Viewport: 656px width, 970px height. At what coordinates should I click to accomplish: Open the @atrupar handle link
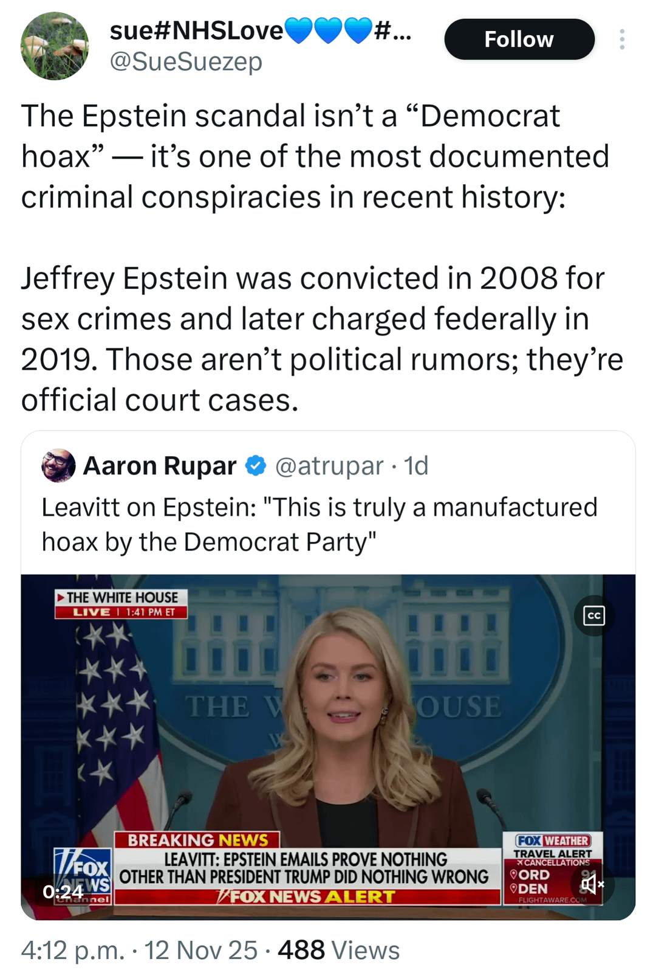329,466
